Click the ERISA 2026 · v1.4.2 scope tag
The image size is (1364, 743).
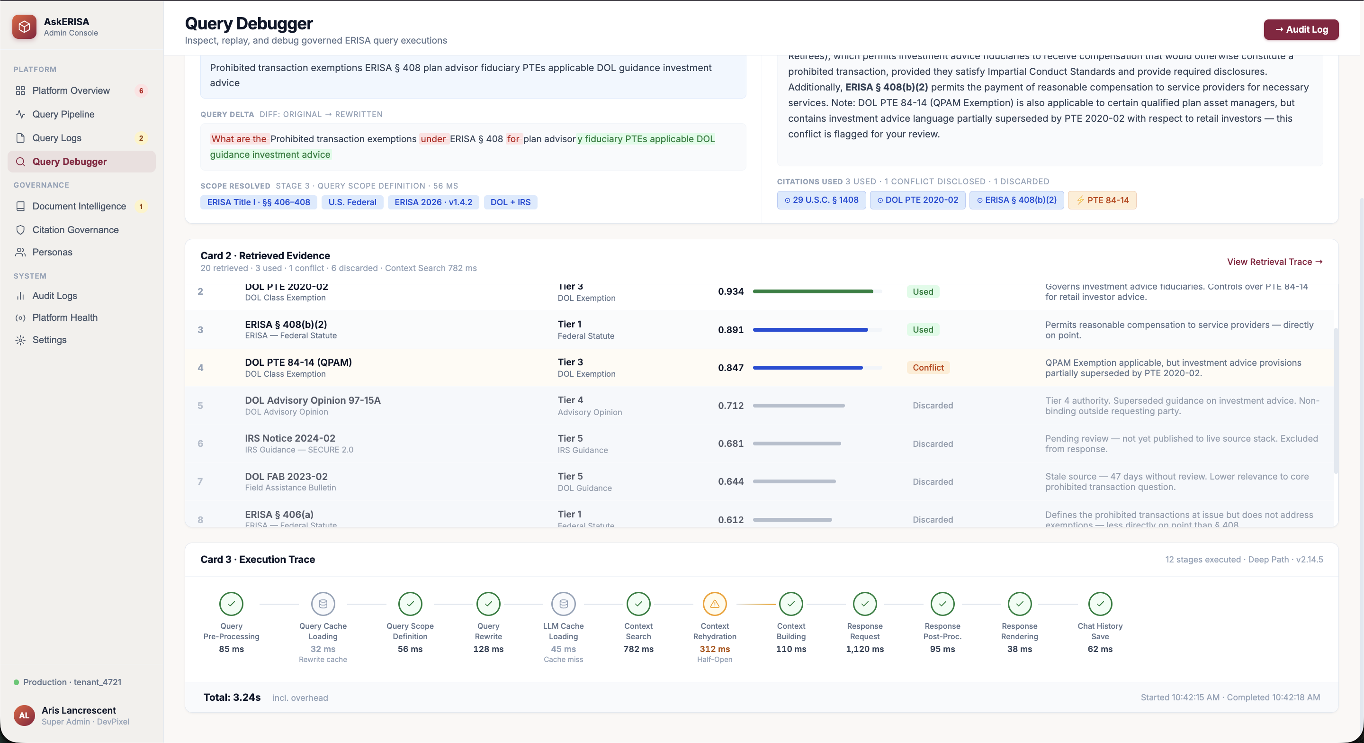coord(433,202)
